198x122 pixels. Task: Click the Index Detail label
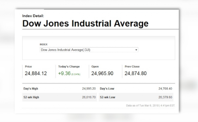tap(33, 16)
